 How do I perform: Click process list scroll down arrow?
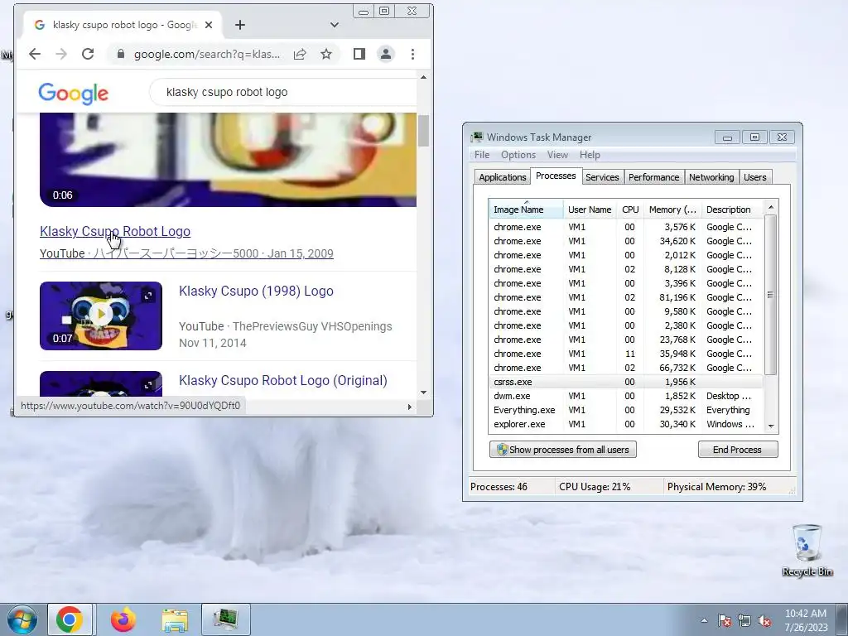[771, 426]
